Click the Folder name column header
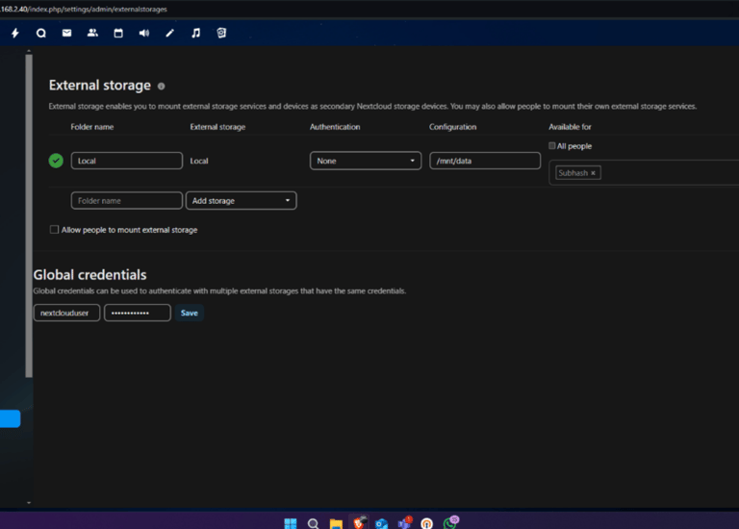Viewport: 739px width, 529px height. tap(92, 127)
